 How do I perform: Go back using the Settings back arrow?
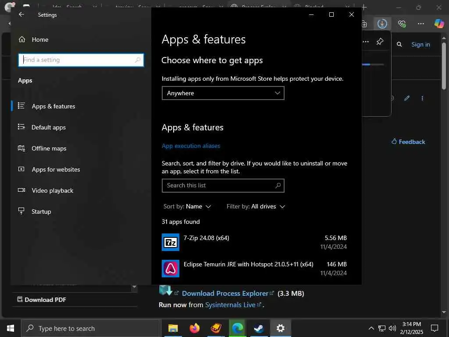pyautogui.click(x=21, y=14)
